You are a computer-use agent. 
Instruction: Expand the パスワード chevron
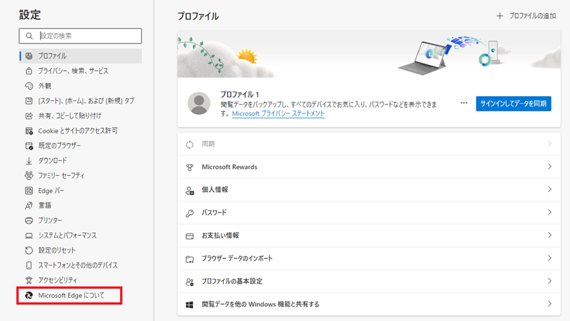click(x=549, y=212)
